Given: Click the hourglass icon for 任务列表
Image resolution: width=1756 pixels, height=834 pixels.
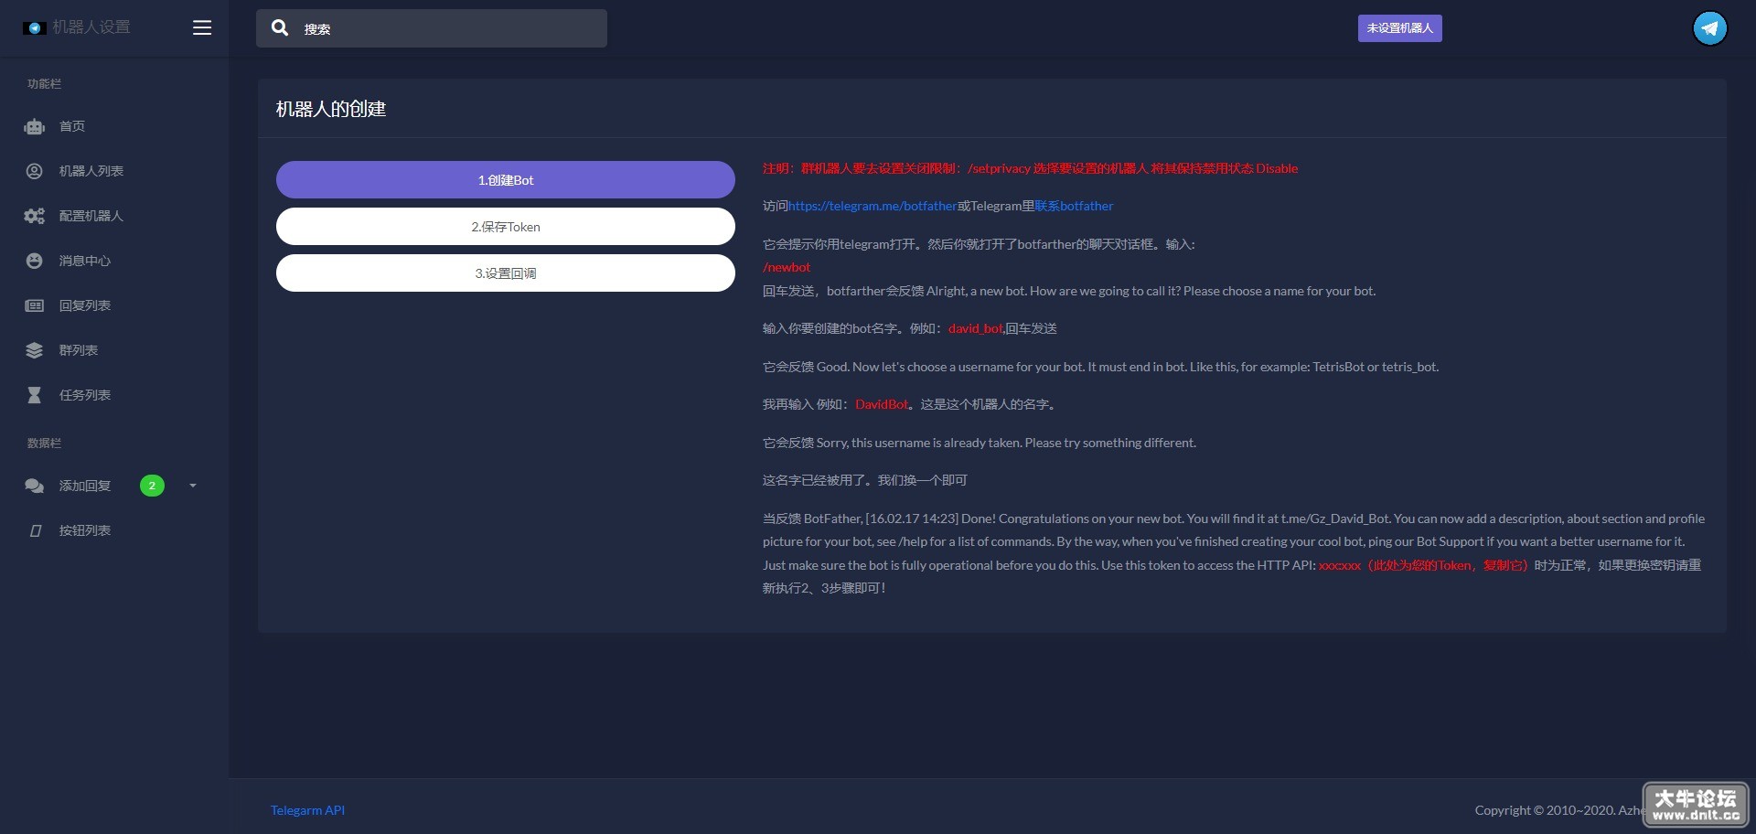Looking at the screenshot, I should coord(35,395).
